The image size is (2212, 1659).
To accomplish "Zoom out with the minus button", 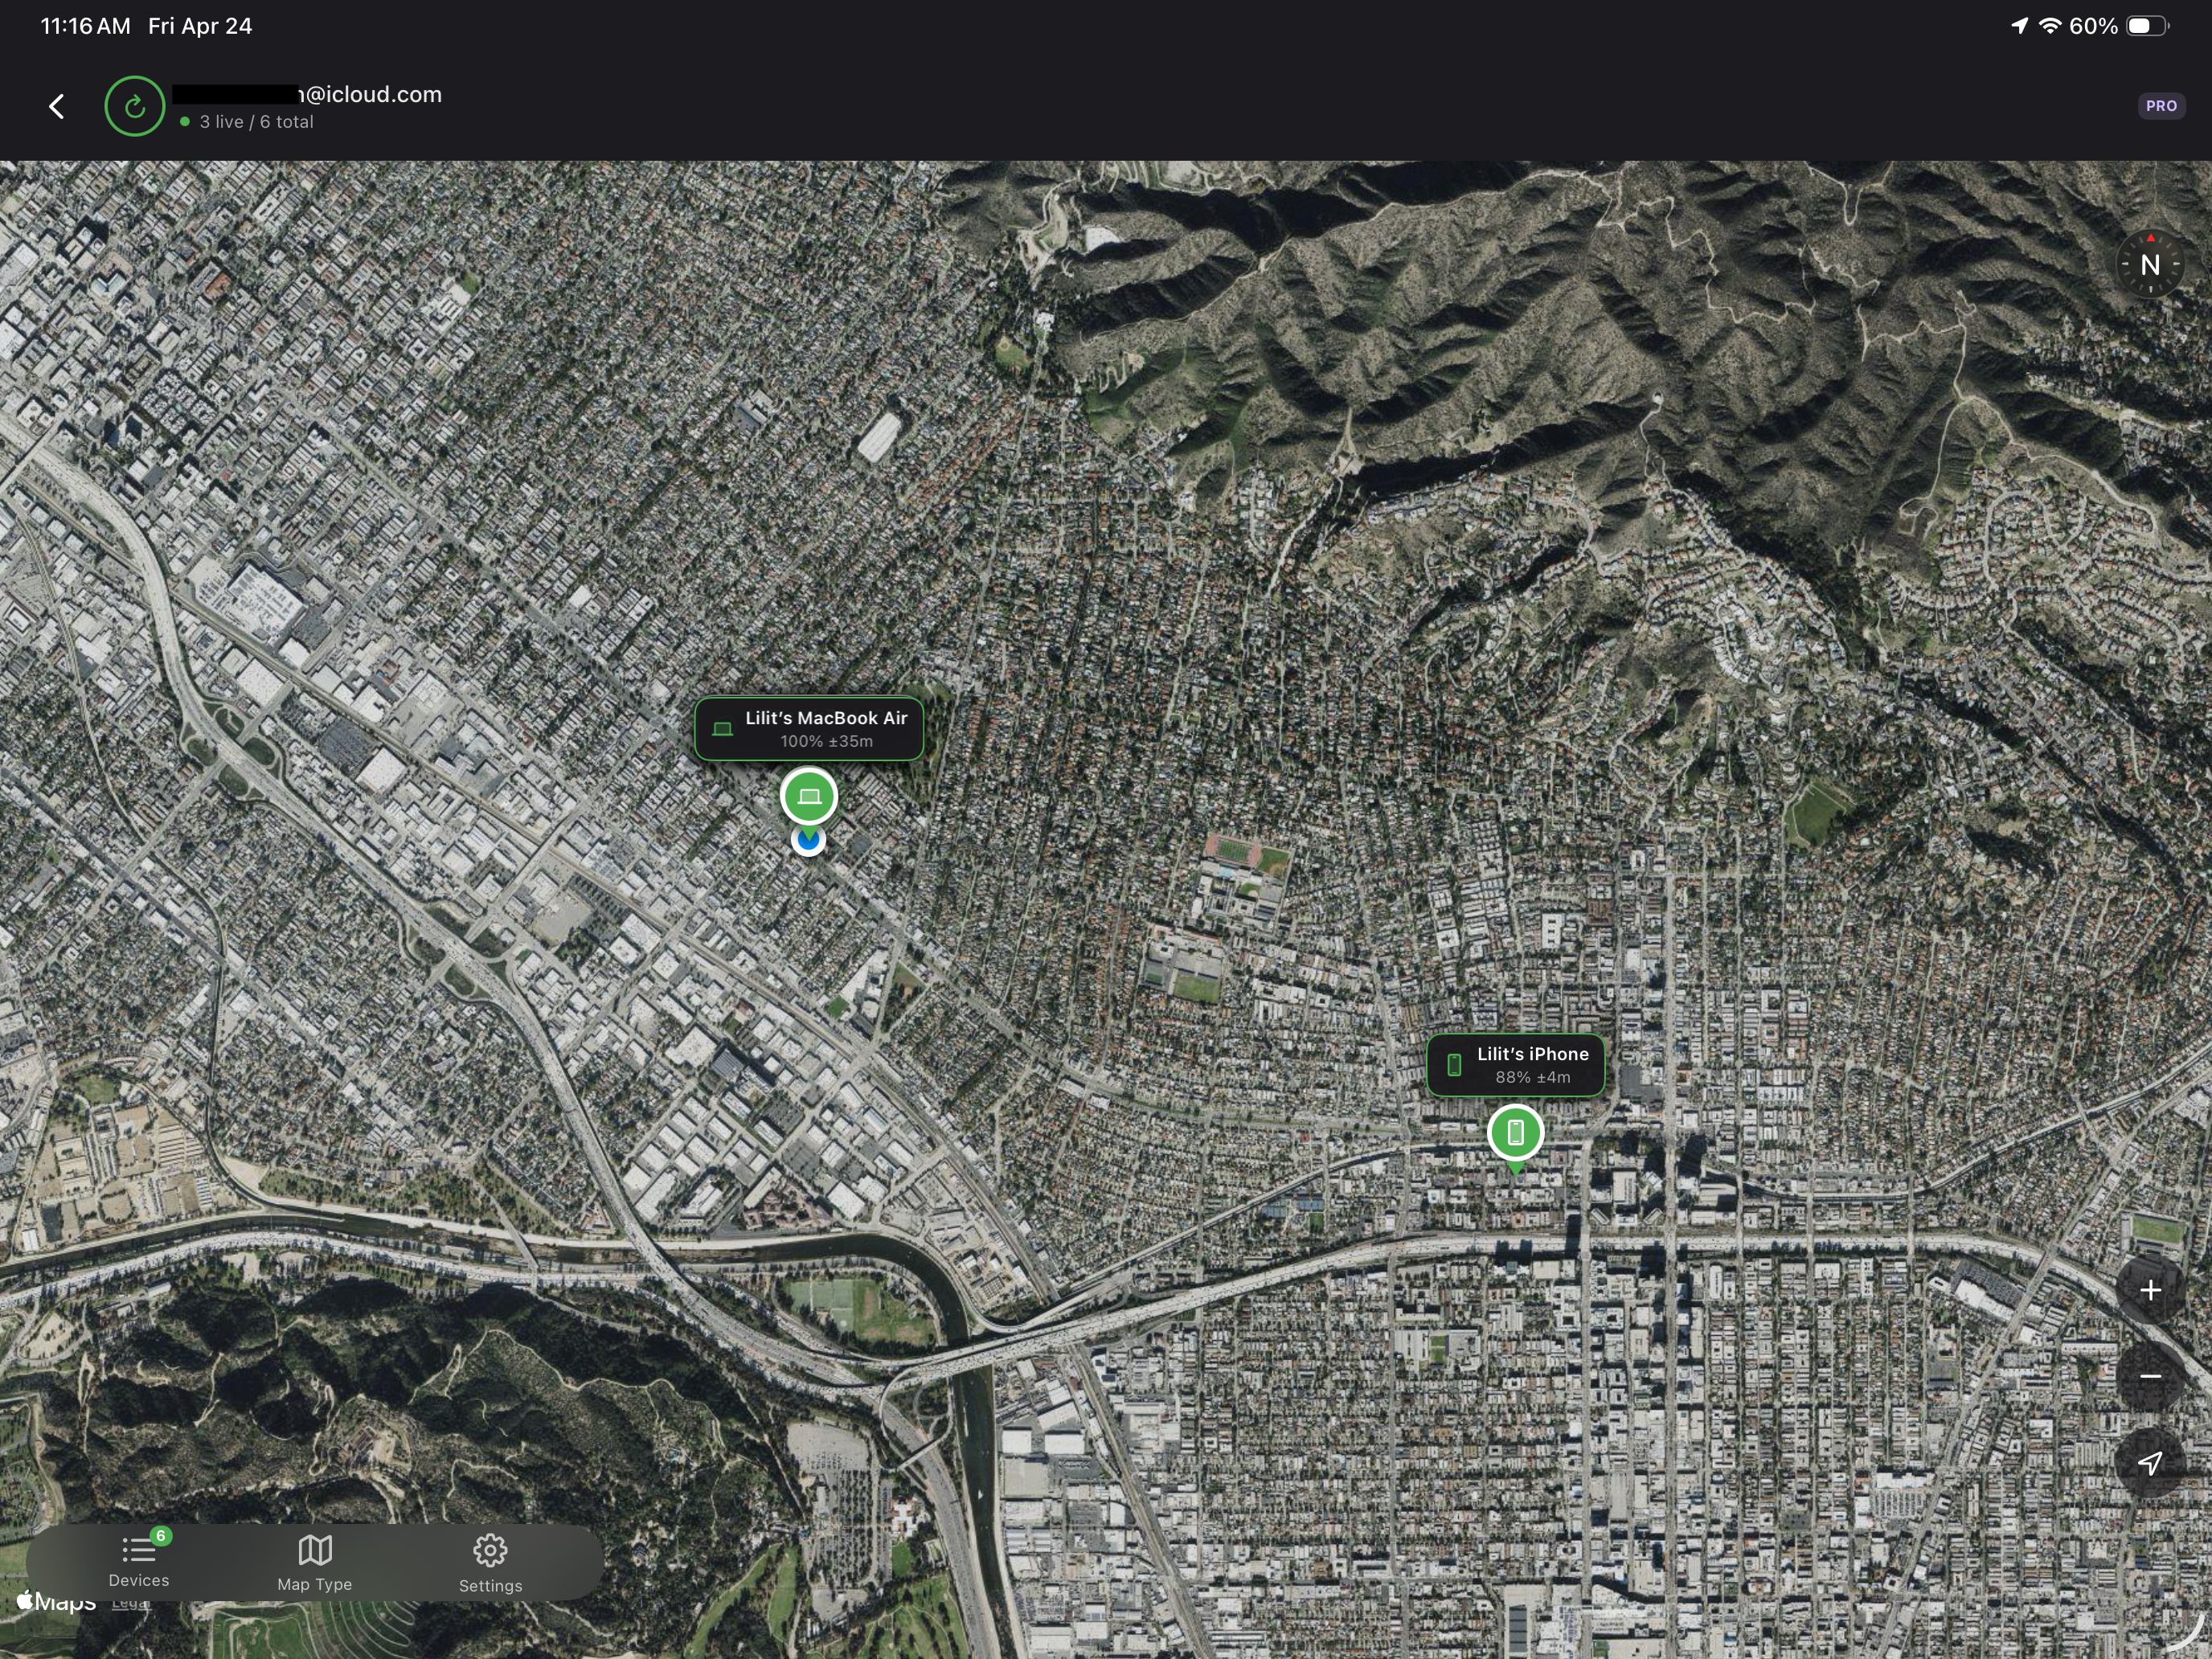I will tap(2150, 1377).
